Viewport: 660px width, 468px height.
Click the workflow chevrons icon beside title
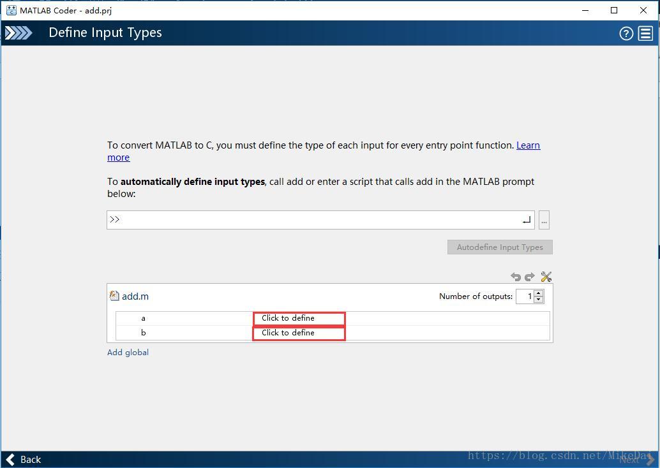coord(18,33)
